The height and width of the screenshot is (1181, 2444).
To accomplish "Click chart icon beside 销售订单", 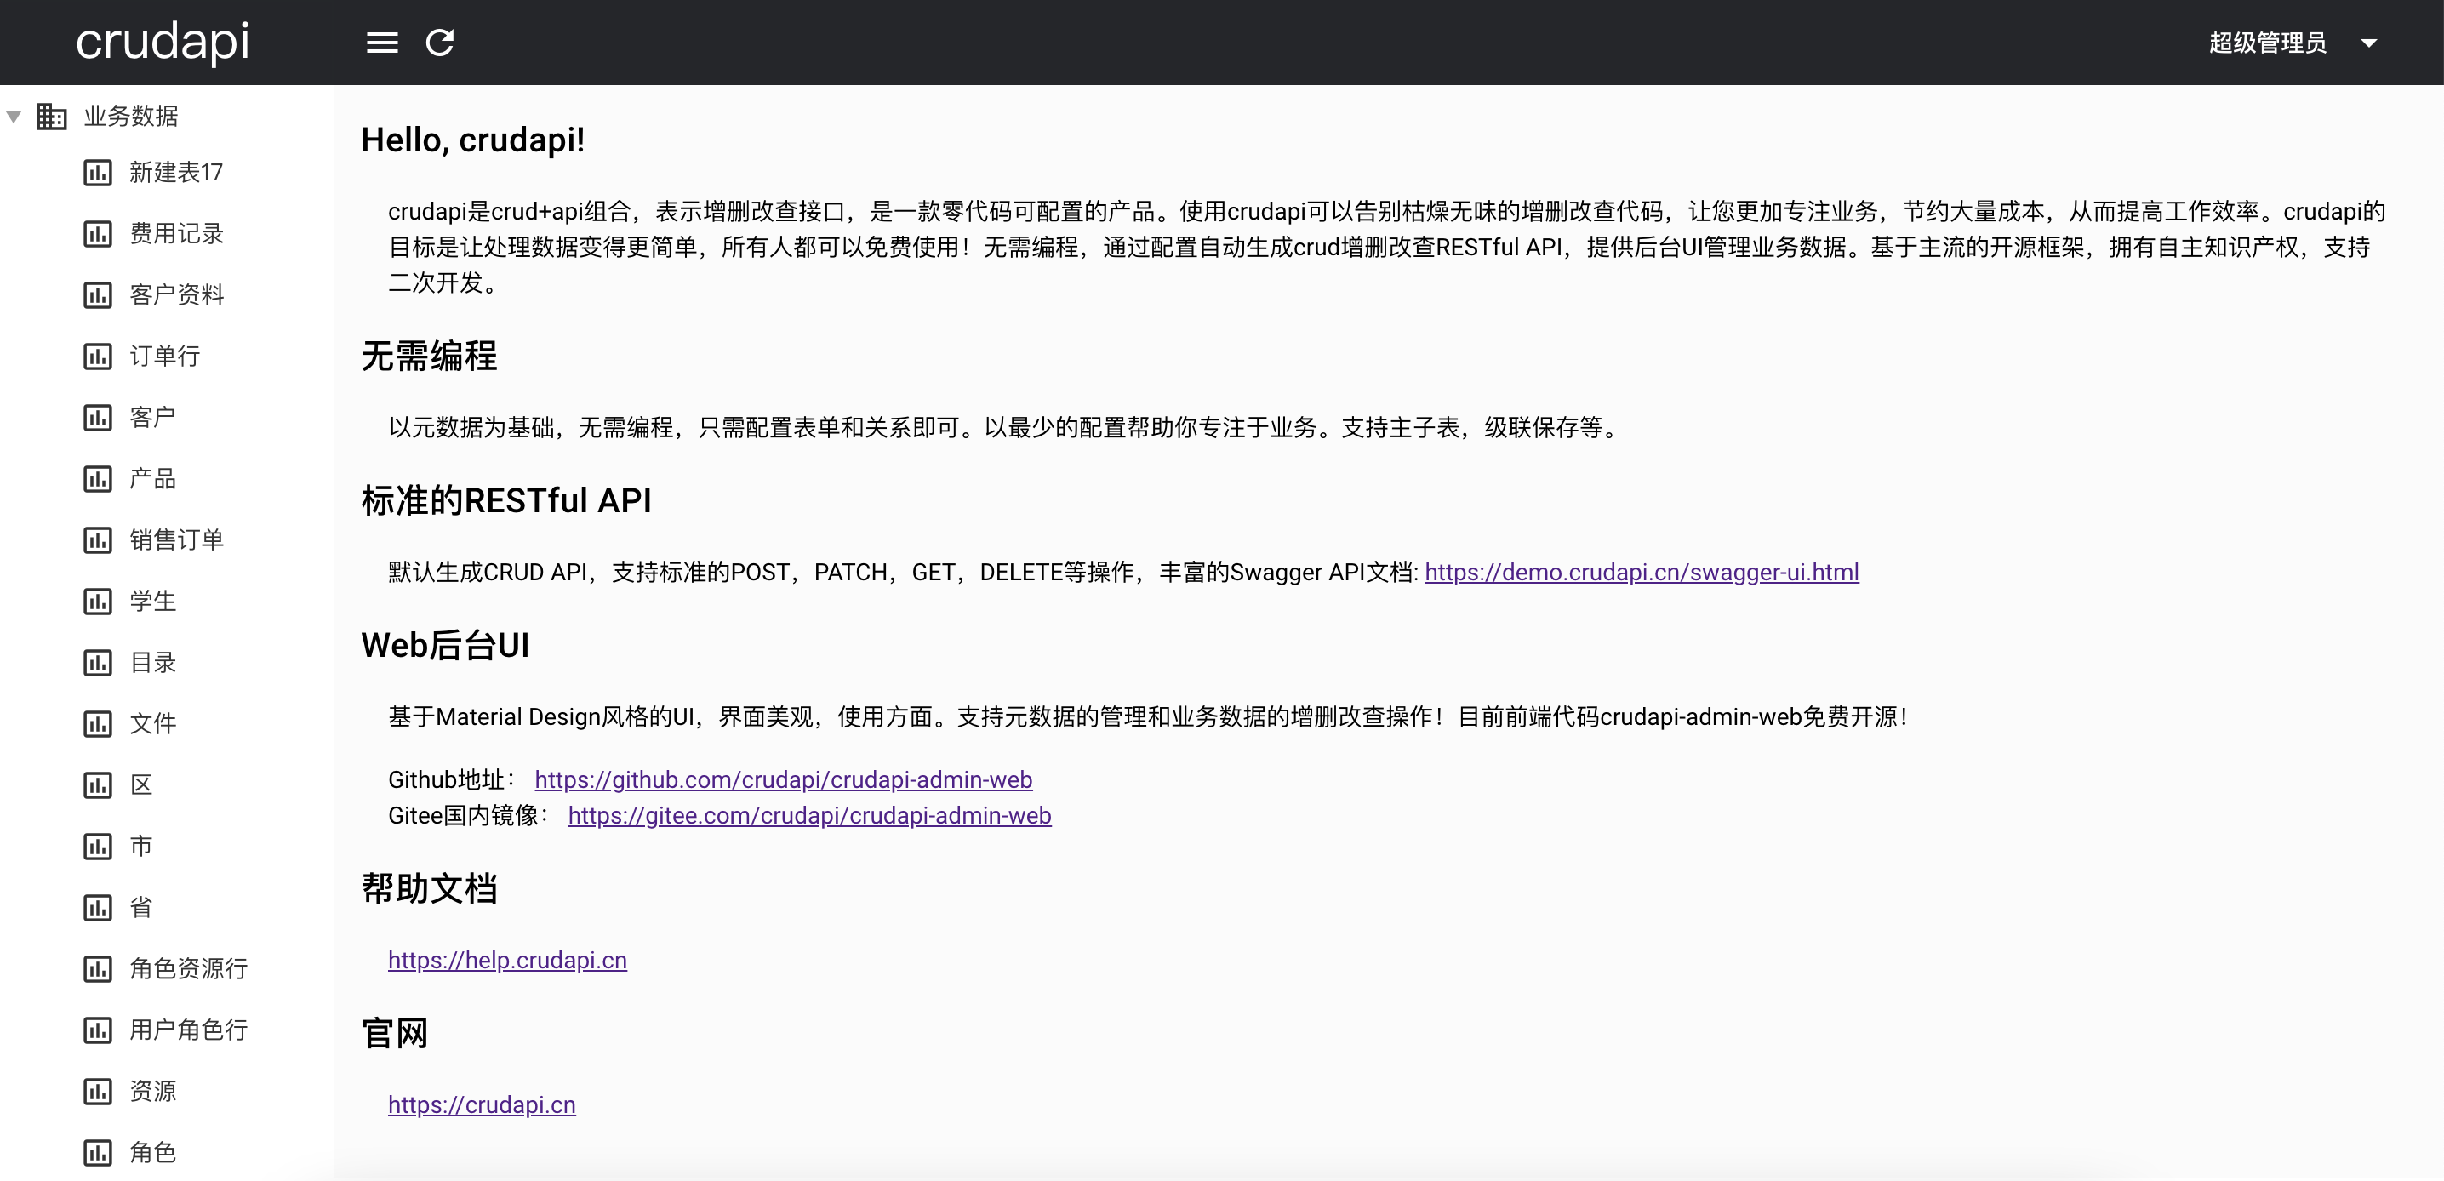I will [x=98, y=539].
